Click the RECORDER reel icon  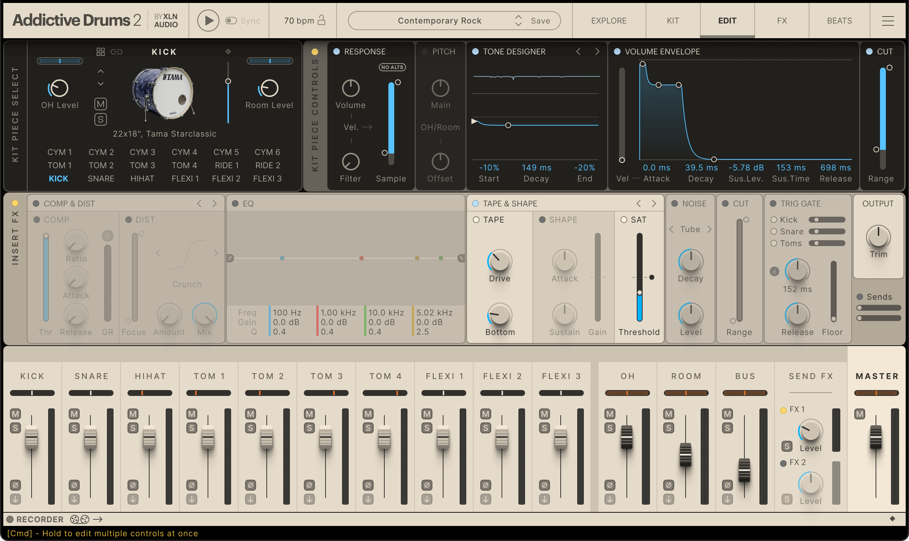click(80, 519)
